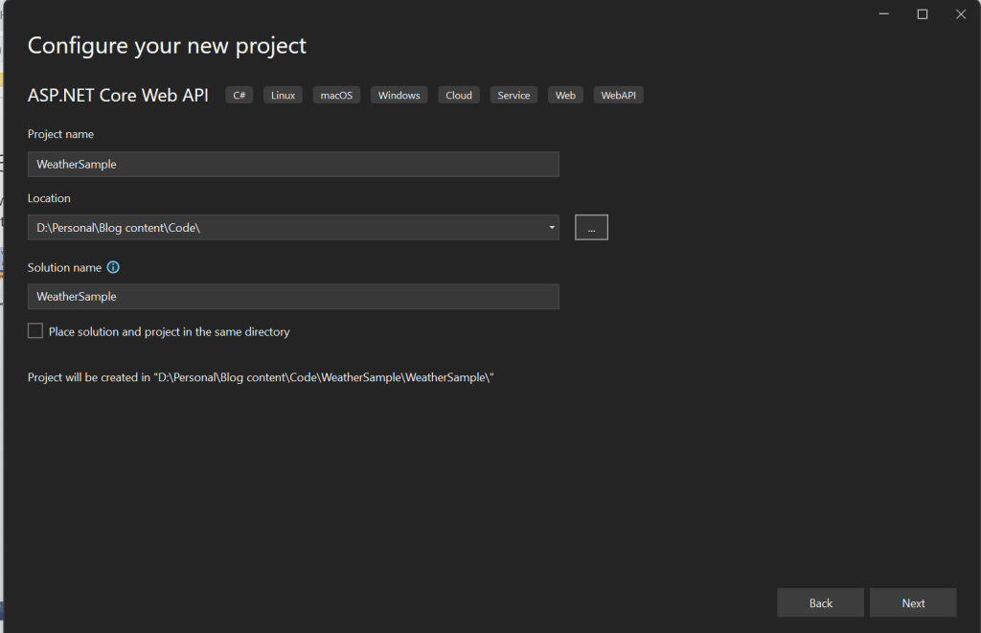Viewport: 981px width, 633px height.
Task: Select the Service tag
Action: 513,96
